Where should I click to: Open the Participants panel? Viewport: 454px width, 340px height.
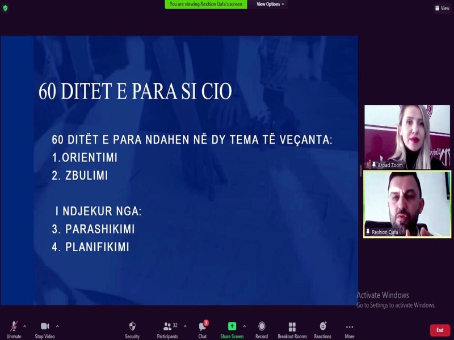coord(167,327)
